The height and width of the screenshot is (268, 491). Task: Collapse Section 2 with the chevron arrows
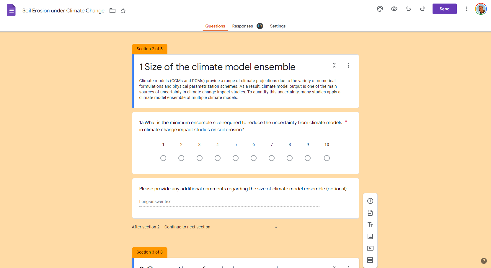pyautogui.click(x=334, y=65)
